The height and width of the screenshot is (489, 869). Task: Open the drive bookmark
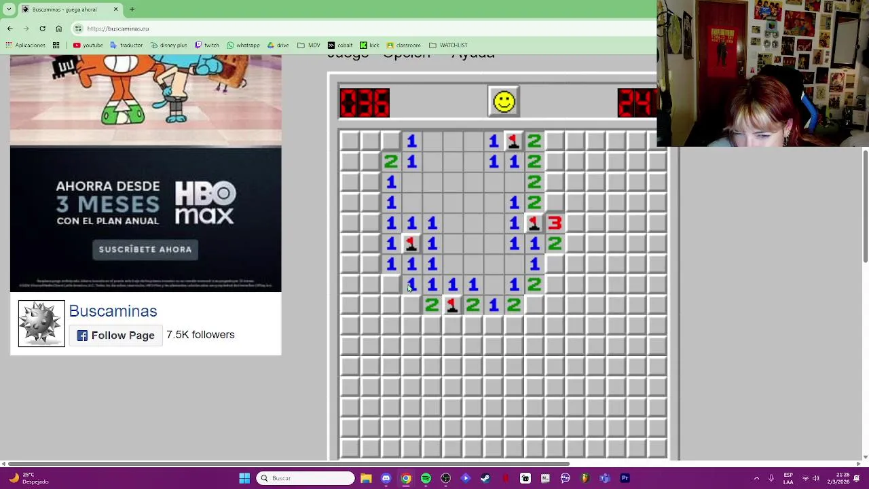(x=278, y=46)
